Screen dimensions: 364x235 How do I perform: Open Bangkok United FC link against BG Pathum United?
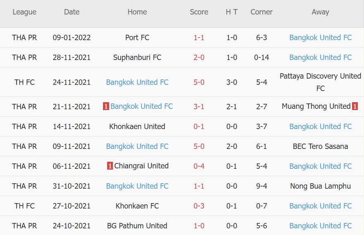[320, 226]
